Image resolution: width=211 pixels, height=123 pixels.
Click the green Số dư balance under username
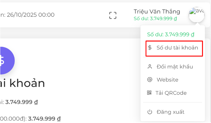(155, 18)
